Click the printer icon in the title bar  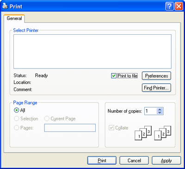(x=5, y=6)
